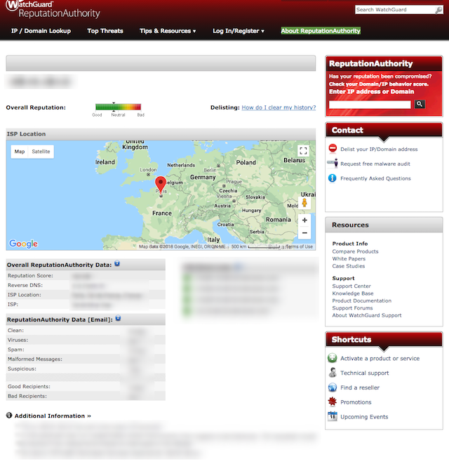The height and width of the screenshot is (464, 449).
Task: Open the Compare Products link
Action: coord(355,251)
